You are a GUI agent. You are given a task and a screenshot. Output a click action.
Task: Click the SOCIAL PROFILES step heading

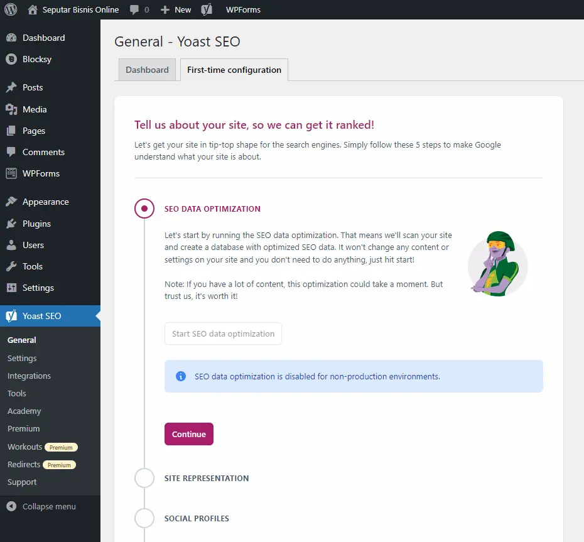tap(197, 518)
